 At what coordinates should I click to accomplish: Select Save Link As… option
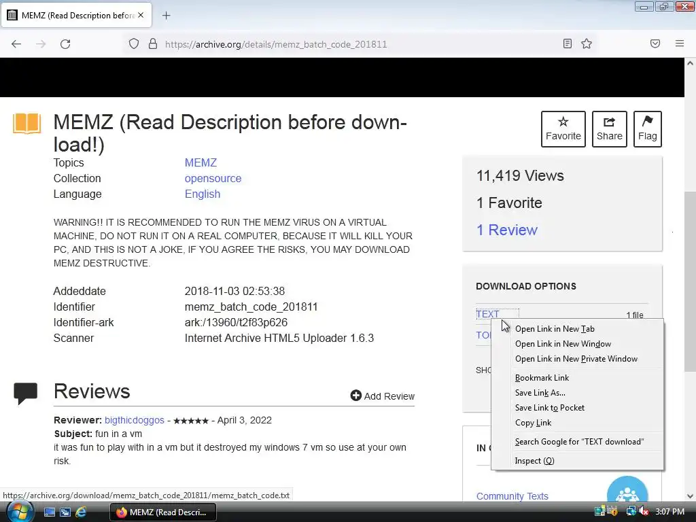(577, 393)
